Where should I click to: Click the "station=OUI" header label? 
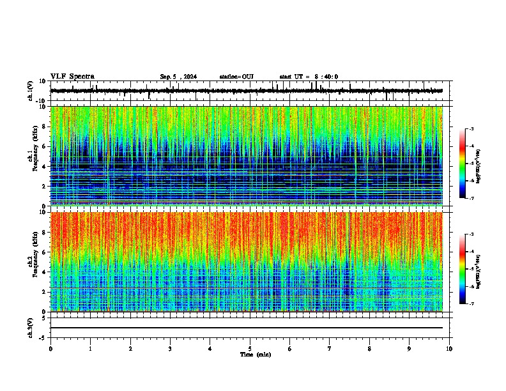coord(236,77)
